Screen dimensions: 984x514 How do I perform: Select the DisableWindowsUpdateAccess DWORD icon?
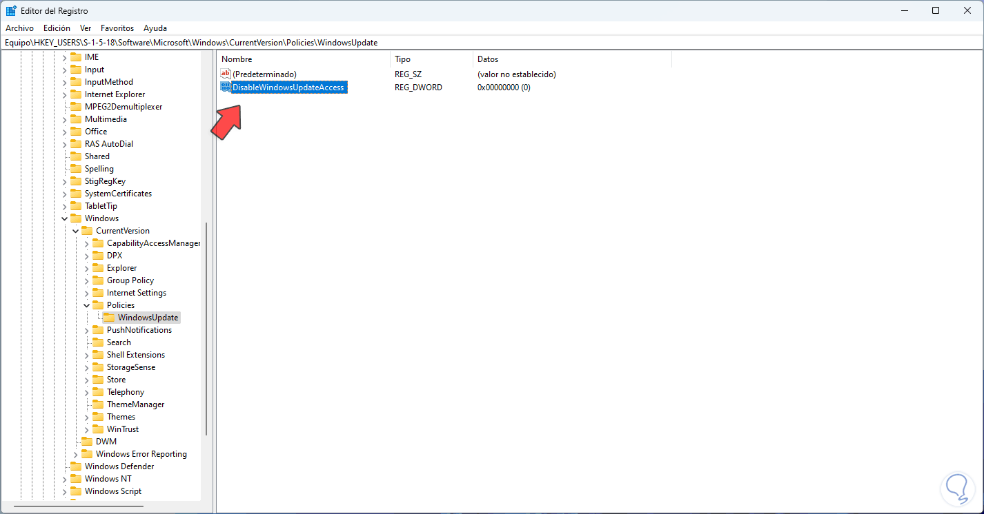(226, 88)
